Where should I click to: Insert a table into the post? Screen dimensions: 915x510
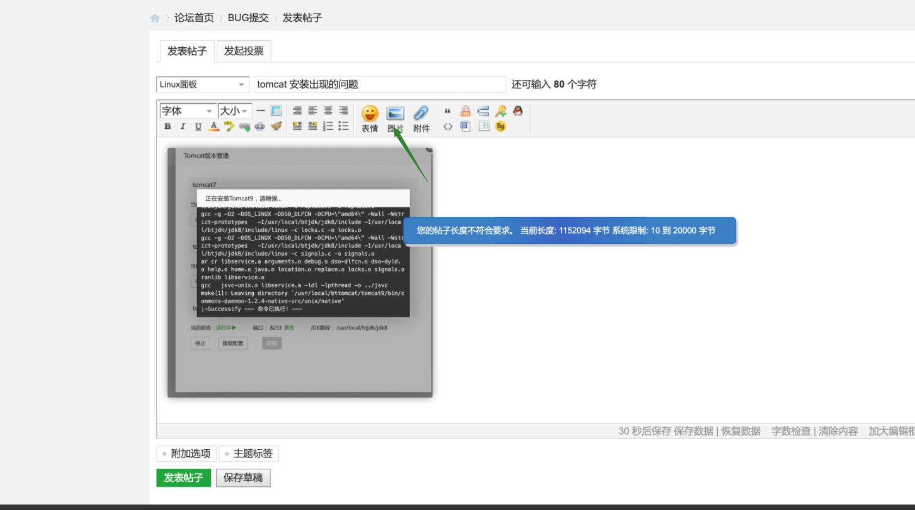pos(277,111)
